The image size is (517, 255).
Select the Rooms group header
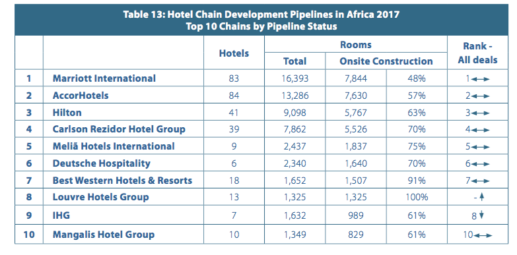(355, 45)
